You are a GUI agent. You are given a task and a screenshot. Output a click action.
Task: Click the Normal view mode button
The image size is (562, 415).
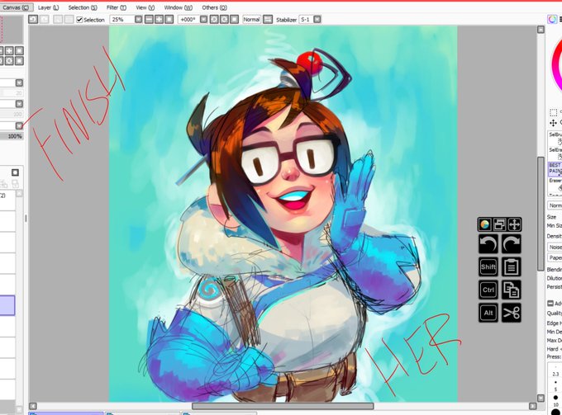(x=251, y=19)
